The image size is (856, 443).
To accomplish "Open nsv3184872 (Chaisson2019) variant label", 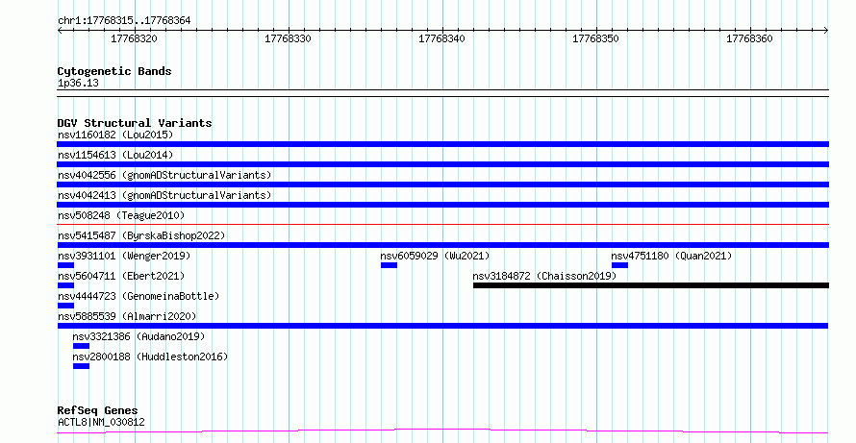I will [544, 276].
